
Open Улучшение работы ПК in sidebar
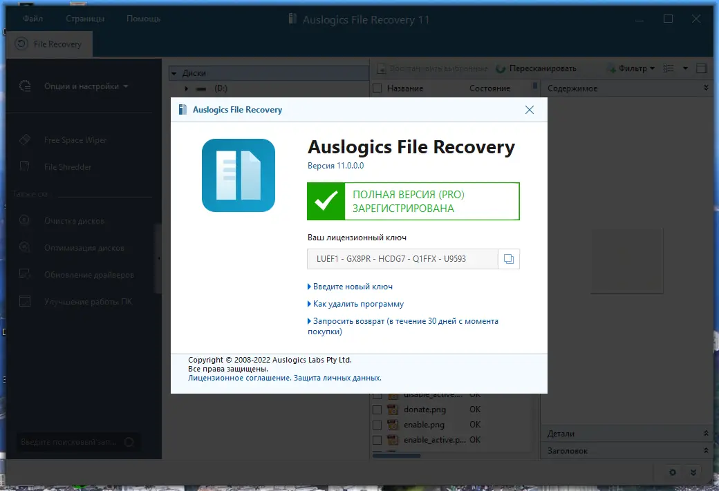click(88, 302)
